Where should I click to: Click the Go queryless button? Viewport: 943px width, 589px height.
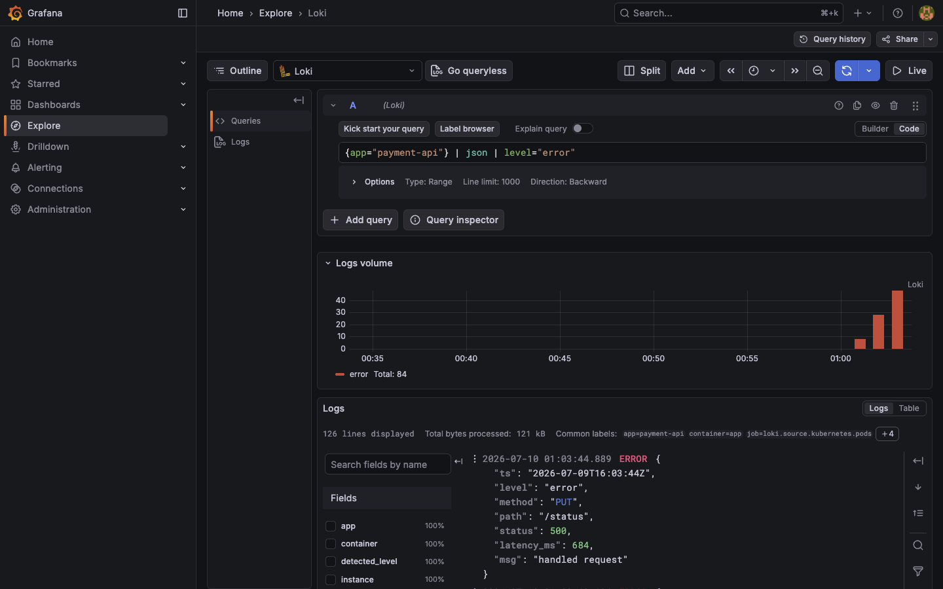pos(469,71)
